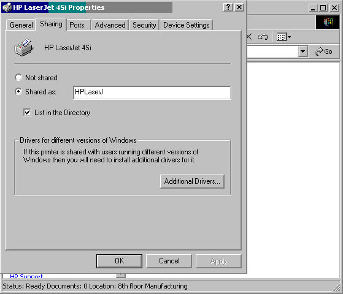Viewport: 343px width, 294px height.
Task: Click the Apply button
Action: pos(218,261)
